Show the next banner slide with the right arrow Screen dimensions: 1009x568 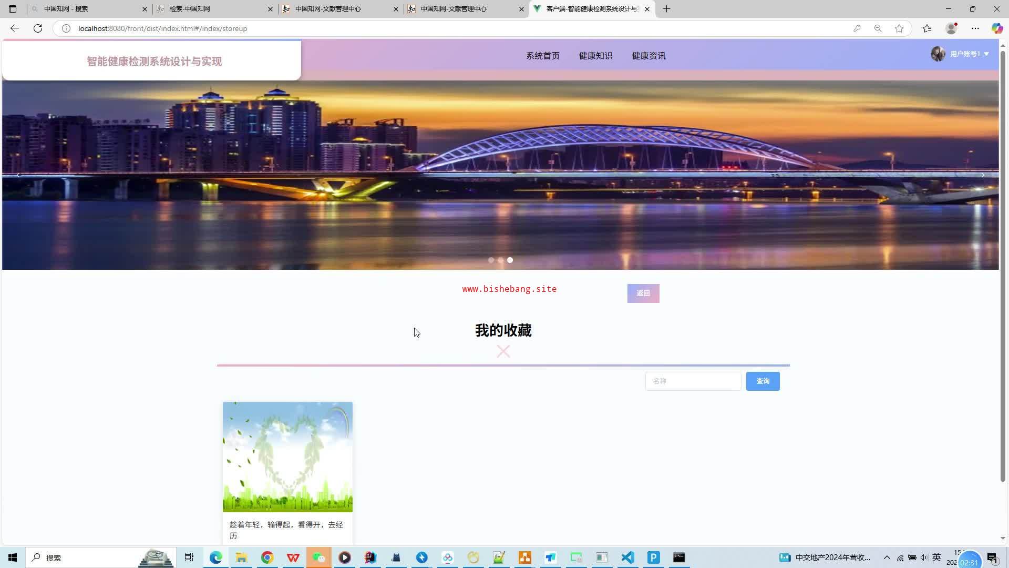click(982, 175)
